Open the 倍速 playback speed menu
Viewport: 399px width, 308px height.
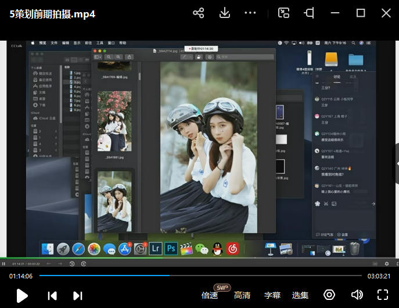coord(210,295)
